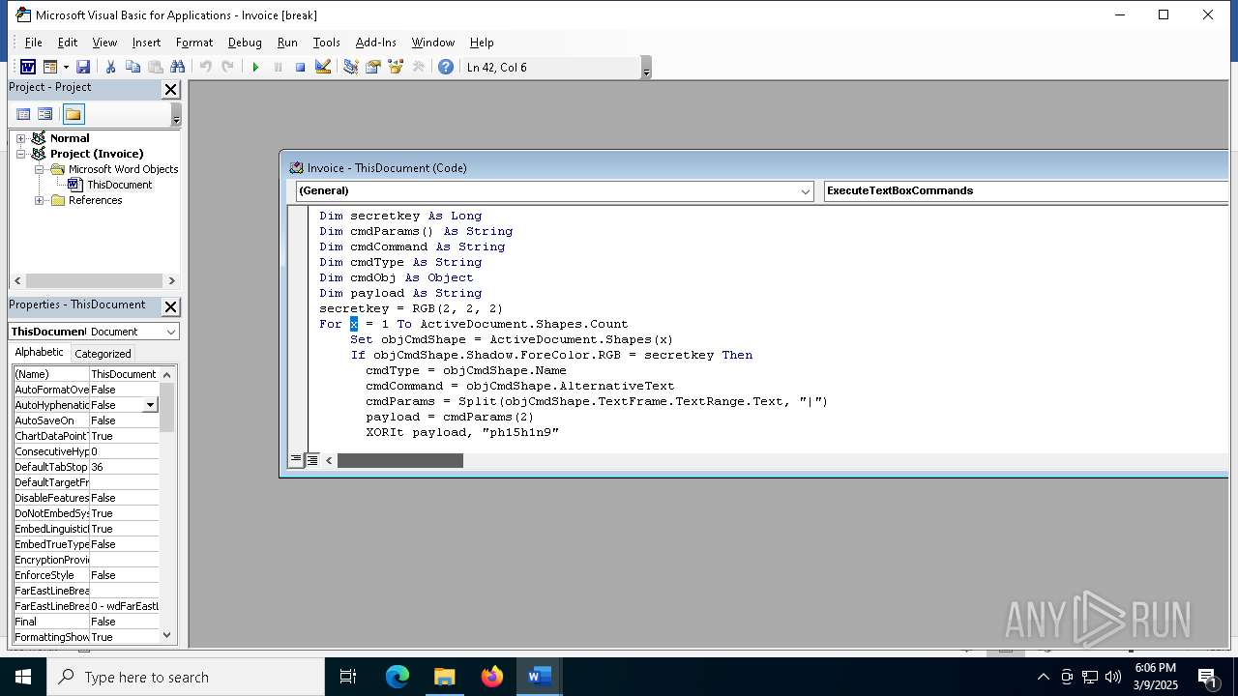Click the Paste clipboard icon

coord(155,67)
